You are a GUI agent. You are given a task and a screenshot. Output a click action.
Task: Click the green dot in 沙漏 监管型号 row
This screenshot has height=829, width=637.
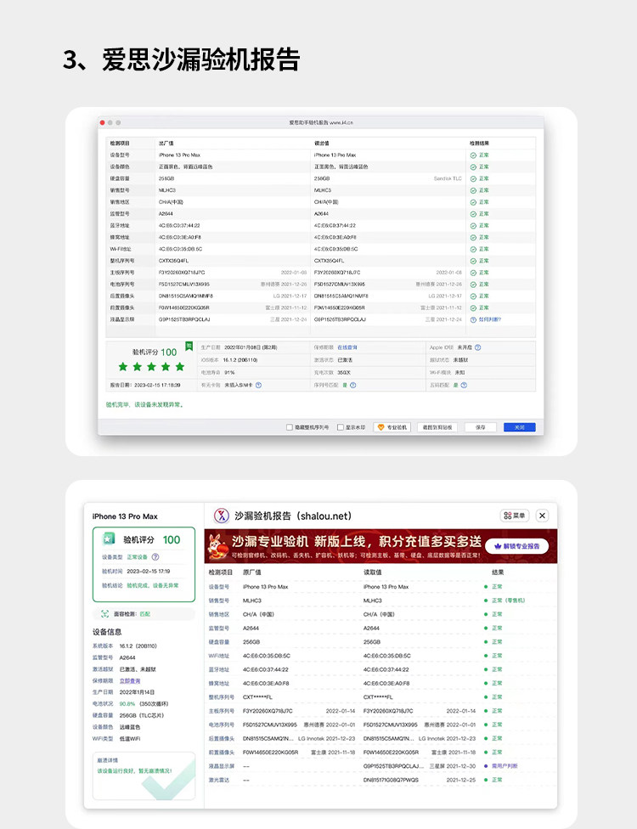[x=486, y=628]
